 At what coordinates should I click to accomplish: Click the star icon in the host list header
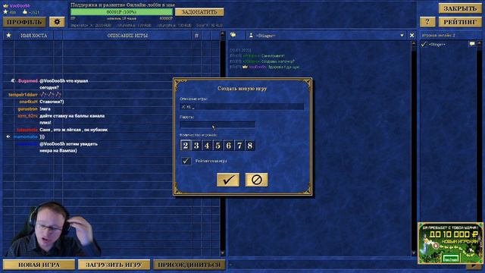click(8, 36)
